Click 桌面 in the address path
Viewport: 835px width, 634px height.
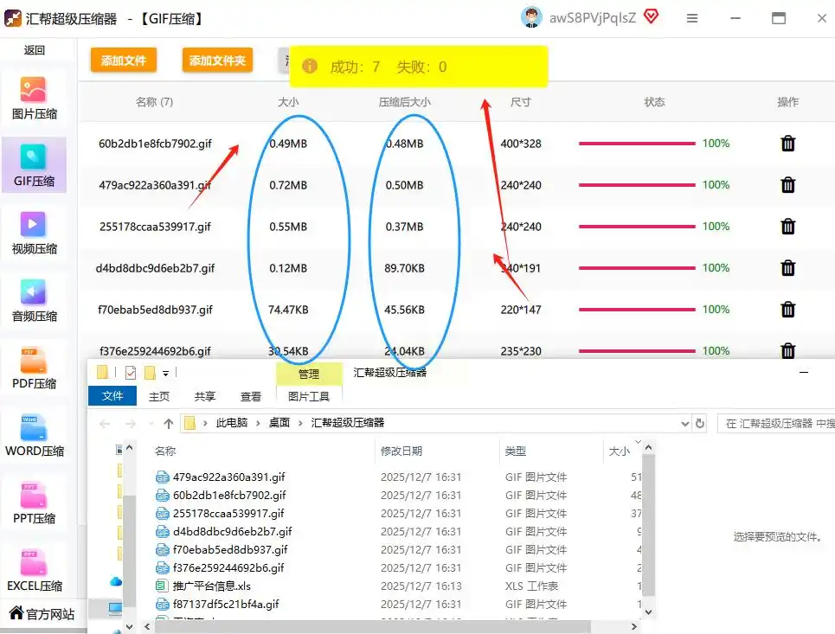point(279,423)
